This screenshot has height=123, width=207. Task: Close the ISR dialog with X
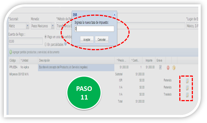click(114, 15)
